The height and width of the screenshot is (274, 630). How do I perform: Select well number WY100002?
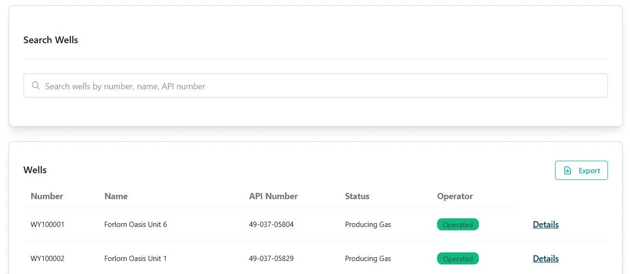48,259
